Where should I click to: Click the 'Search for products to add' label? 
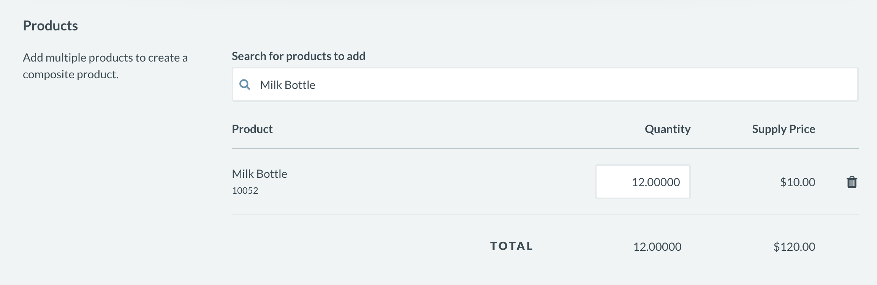click(299, 56)
